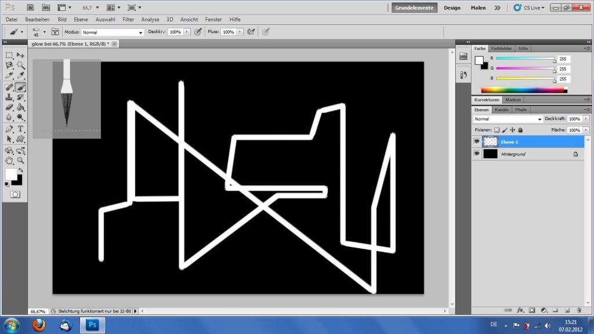This screenshot has width=594, height=334.
Task: Select the Path Selection tool
Action: point(9,139)
